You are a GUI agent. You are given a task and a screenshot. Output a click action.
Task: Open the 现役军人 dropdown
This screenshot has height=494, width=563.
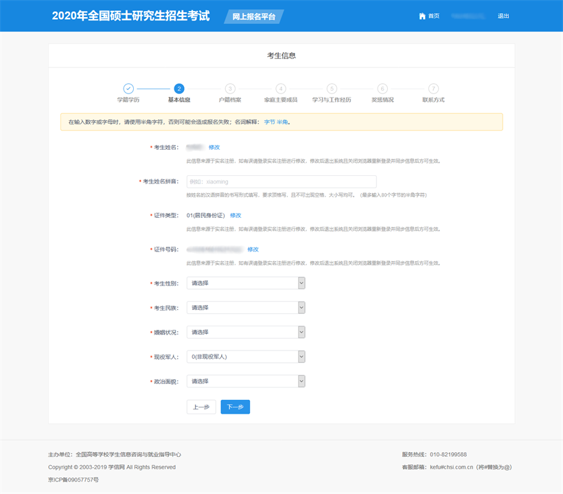246,357
